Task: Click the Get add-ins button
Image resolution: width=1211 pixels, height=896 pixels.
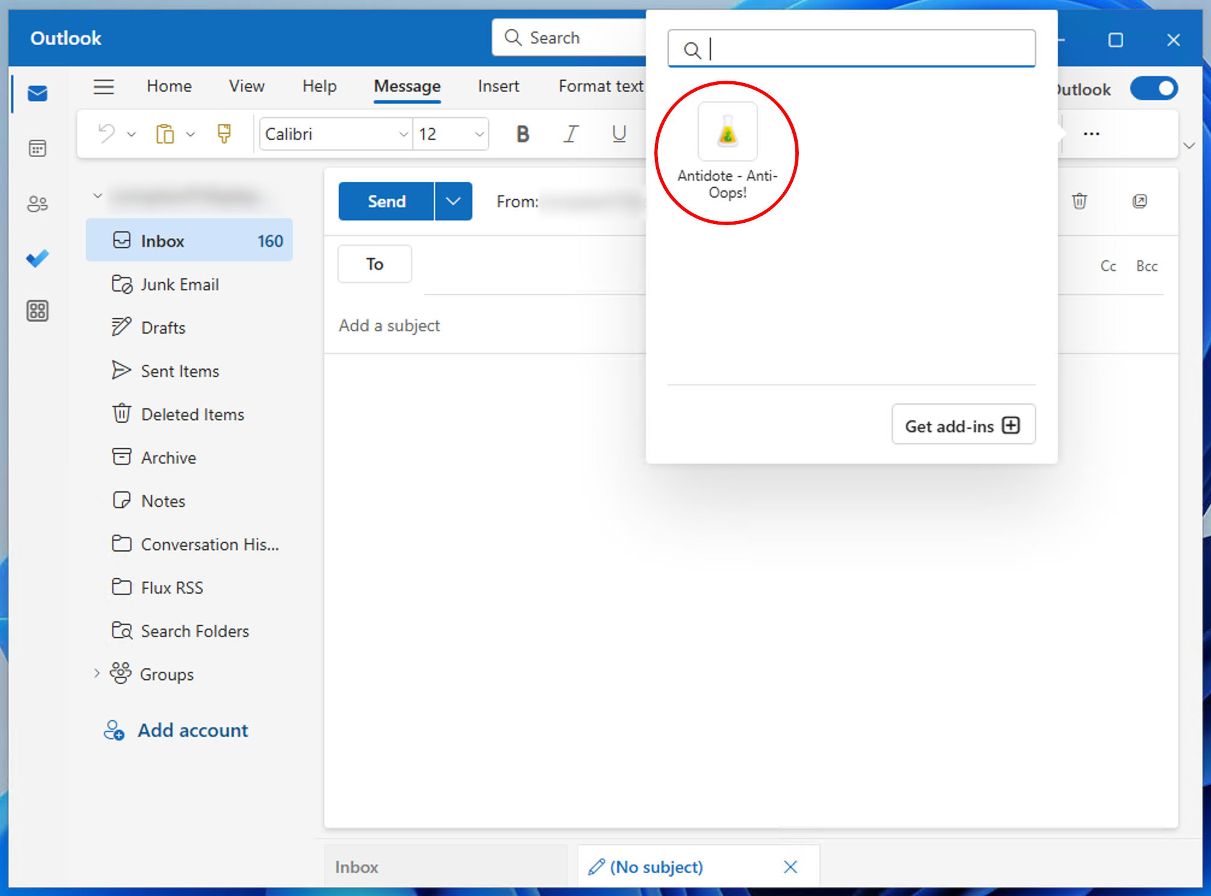Action: coord(963,425)
